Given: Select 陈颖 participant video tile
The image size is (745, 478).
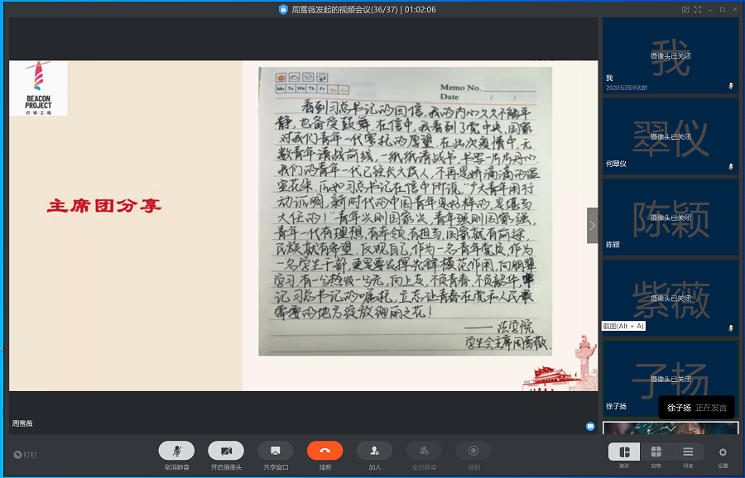Looking at the screenshot, I should (x=670, y=217).
